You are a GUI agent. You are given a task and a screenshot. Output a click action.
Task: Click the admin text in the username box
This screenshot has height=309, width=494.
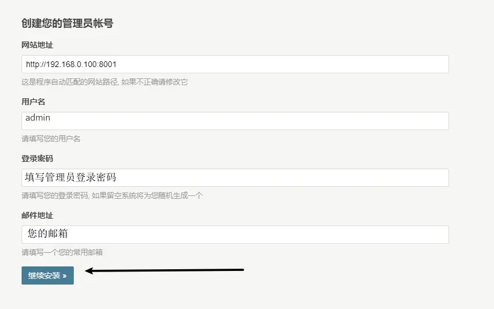click(38, 118)
